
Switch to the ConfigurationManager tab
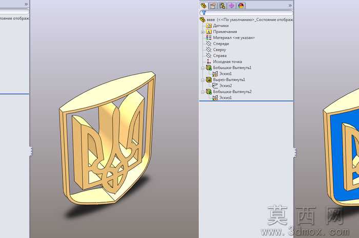coord(222,6)
